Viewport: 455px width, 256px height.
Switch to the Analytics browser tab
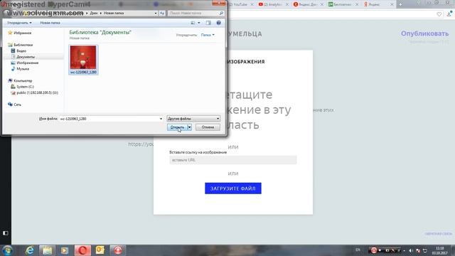(x=273, y=4)
